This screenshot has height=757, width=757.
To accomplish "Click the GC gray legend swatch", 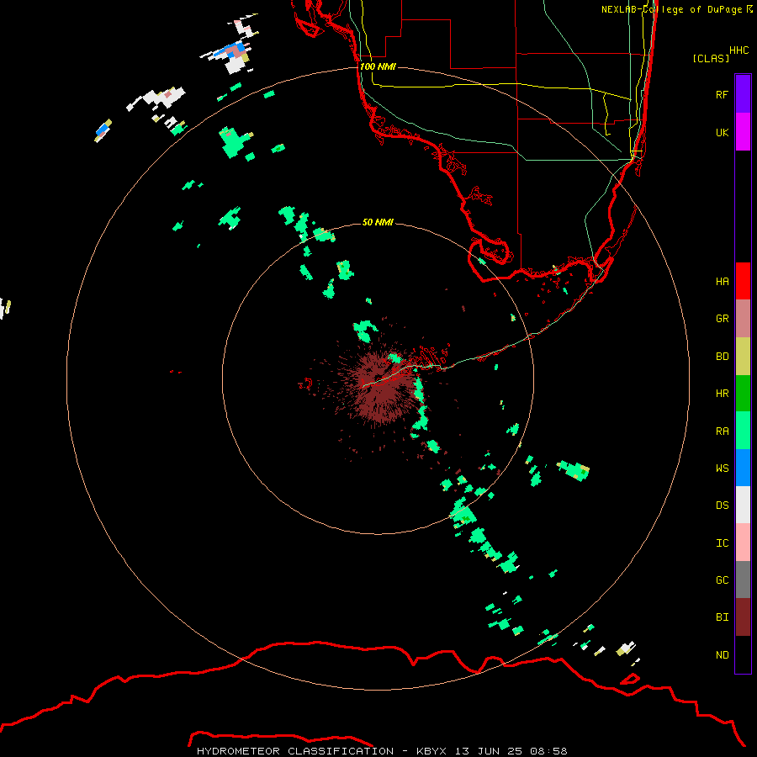I will tap(743, 580).
